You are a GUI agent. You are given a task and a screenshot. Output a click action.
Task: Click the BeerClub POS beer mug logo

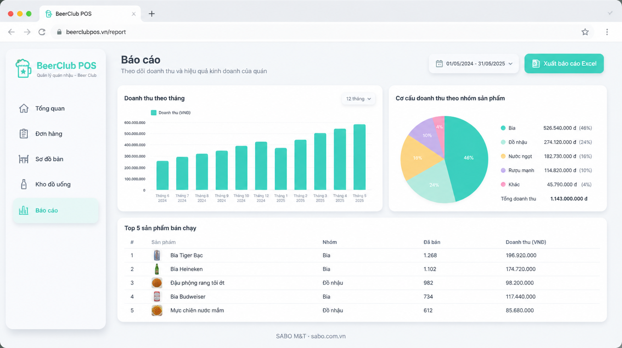tap(23, 68)
